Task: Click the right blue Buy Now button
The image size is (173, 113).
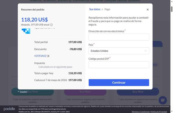Action: 138,92
